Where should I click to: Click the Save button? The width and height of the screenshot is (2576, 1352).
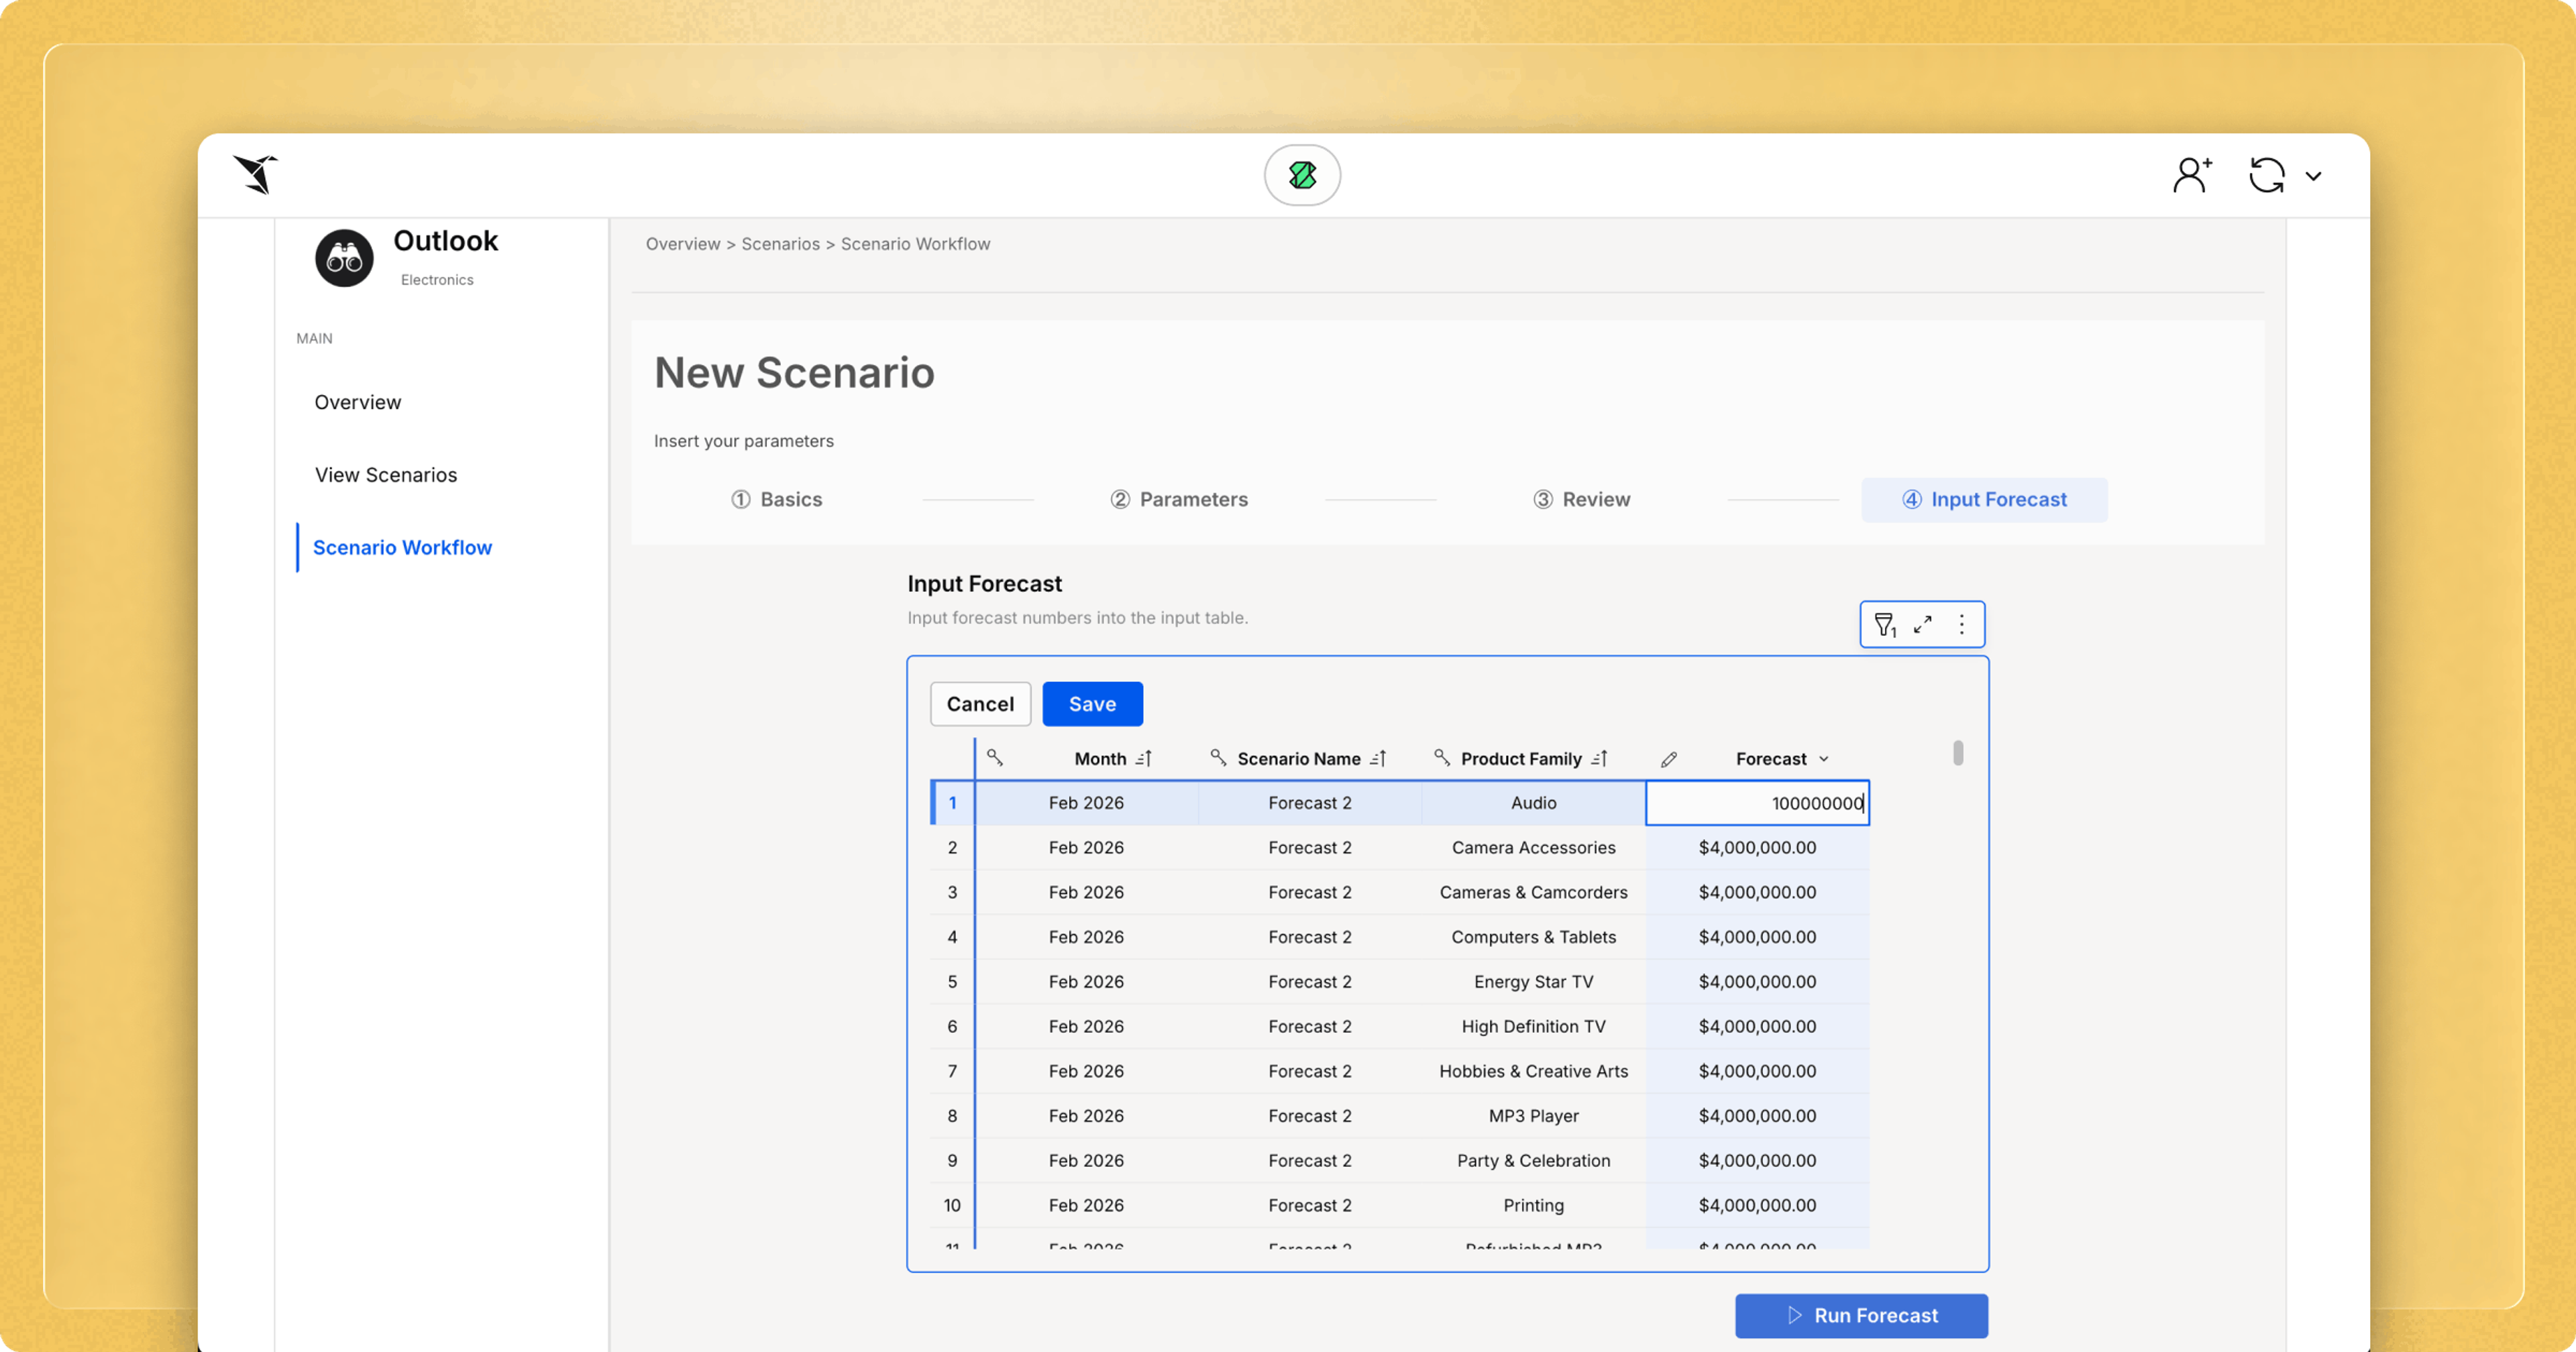1092,704
